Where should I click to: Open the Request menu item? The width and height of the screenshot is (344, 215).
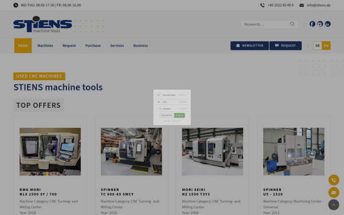click(69, 46)
